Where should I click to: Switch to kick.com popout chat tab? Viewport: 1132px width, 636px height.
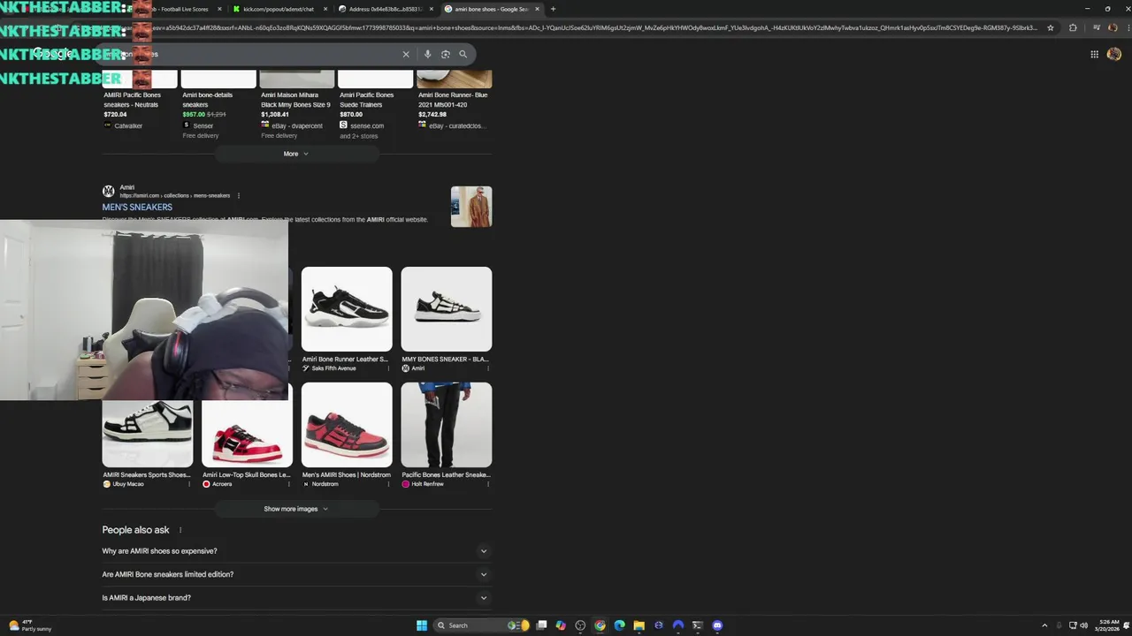point(279,9)
